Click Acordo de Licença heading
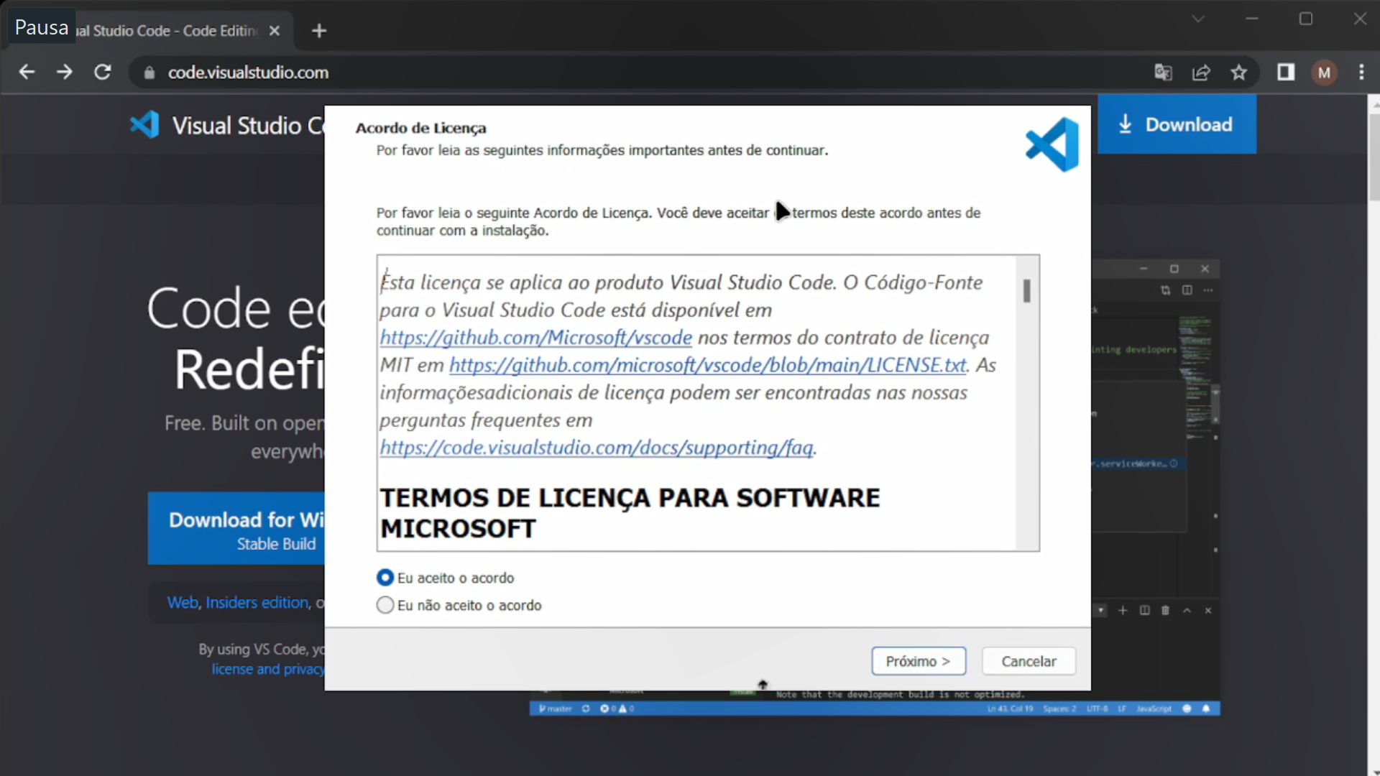 click(x=420, y=128)
